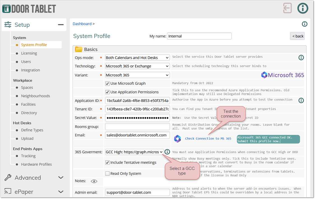Open Users in sidebar
This screenshot has height=199, width=315.
pos(26,62)
